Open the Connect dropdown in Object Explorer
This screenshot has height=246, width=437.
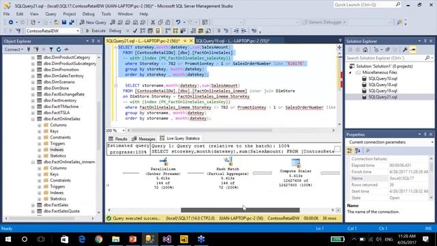(14, 49)
